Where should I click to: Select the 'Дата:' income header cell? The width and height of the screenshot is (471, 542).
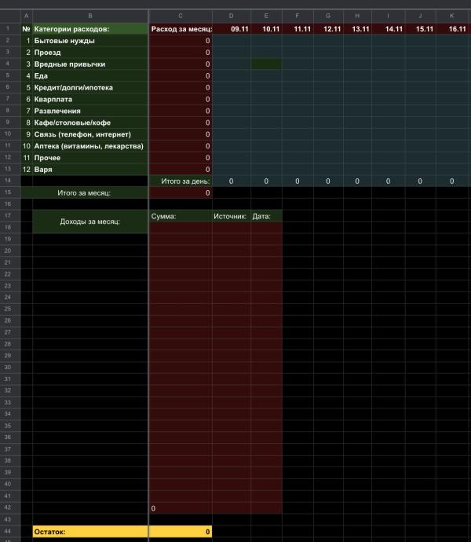[266, 215]
